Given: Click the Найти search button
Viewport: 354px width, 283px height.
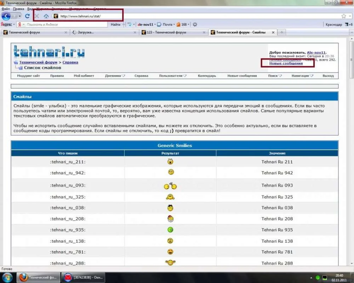Looking at the screenshot, I should [115, 24].
